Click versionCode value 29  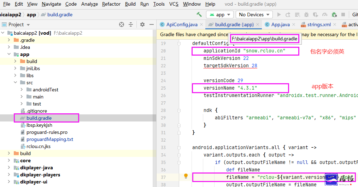coord(240,80)
